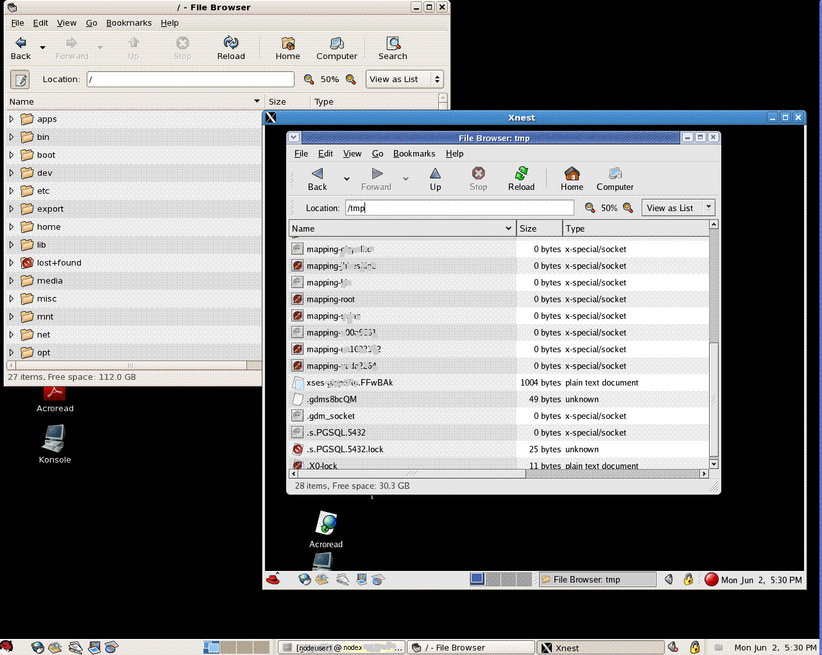Switch to second workspace in bottom pager
This screenshot has height=655, width=822.
click(x=228, y=647)
